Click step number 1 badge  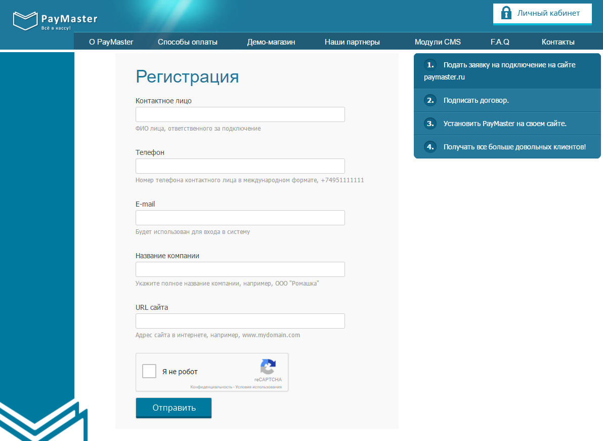point(430,65)
